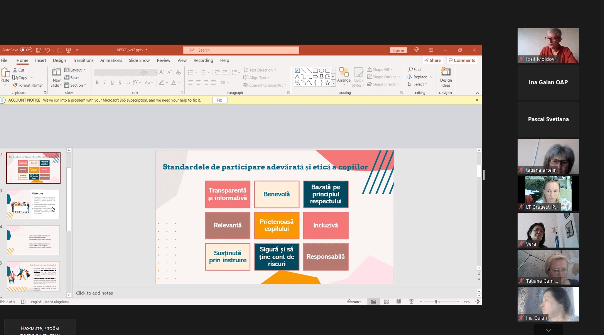Open Design Ideas pane
Screen dimensions: 604x335
[x=446, y=77]
